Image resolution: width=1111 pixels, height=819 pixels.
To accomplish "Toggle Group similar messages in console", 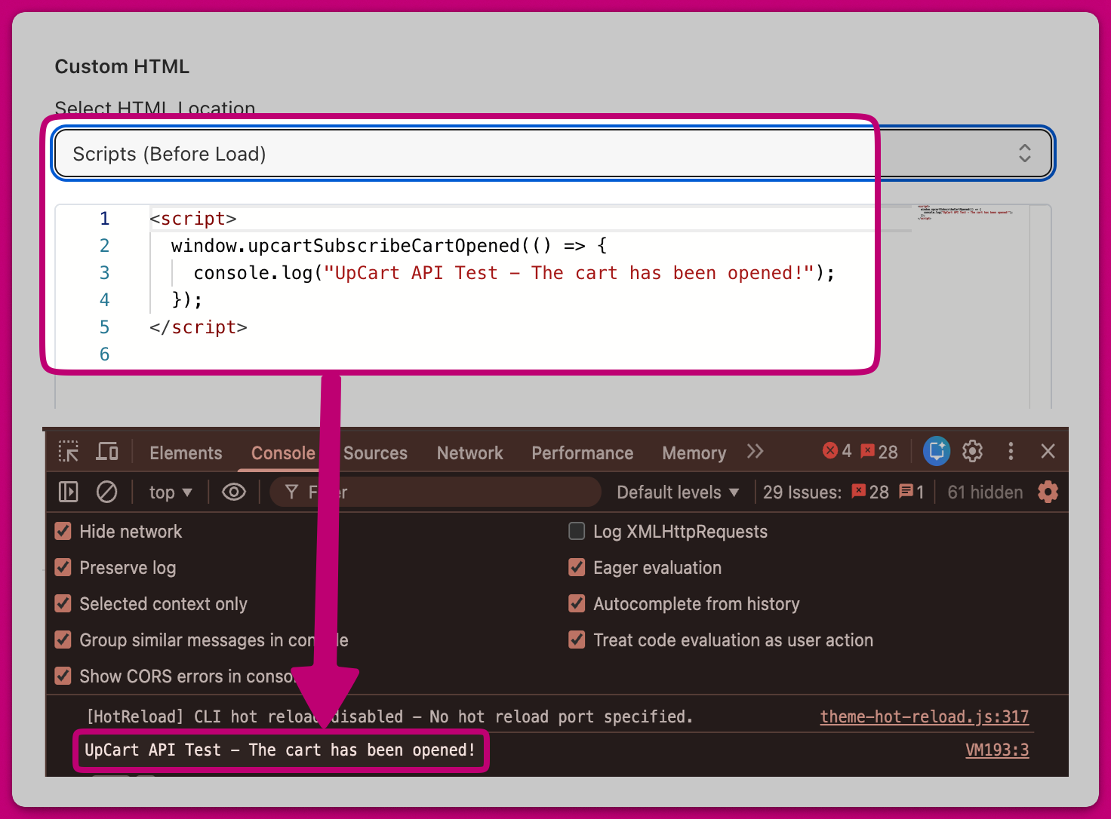I will pyautogui.click(x=63, y=640).
